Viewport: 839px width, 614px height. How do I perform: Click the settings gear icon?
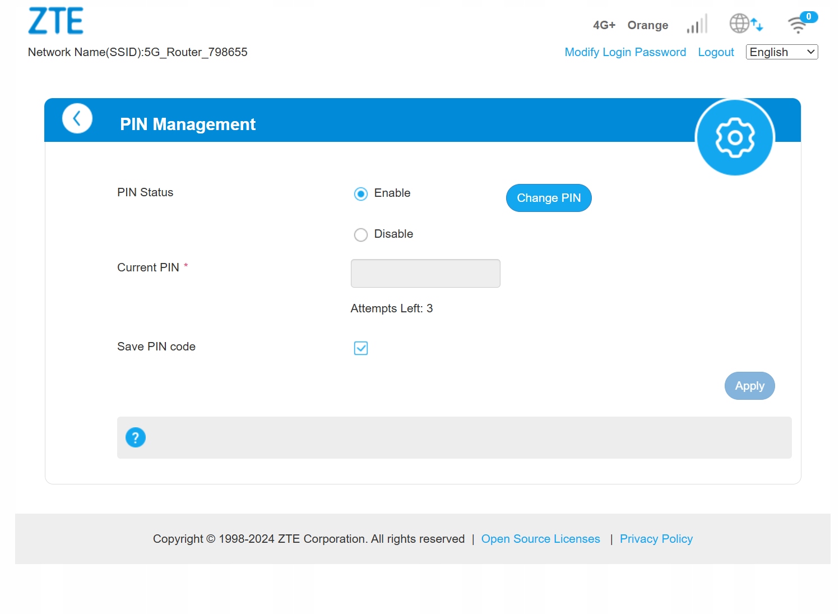point(734,137)
